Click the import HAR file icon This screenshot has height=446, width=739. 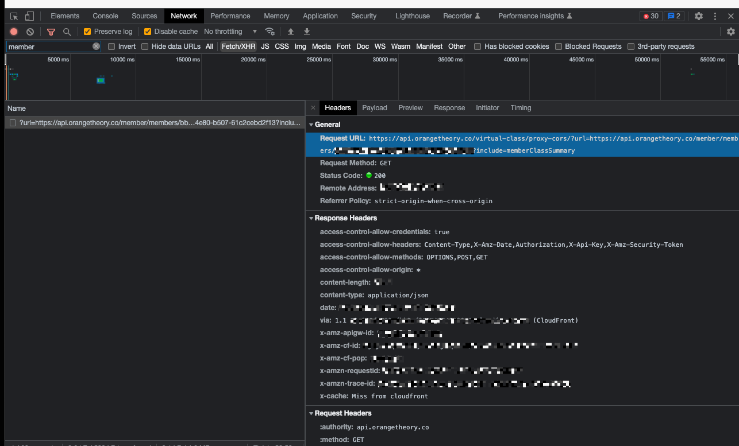click(x=291, y=32)
